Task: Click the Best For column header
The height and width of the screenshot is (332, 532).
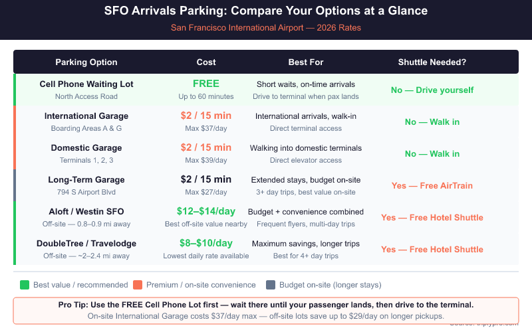Action: [x=306, y=62]
